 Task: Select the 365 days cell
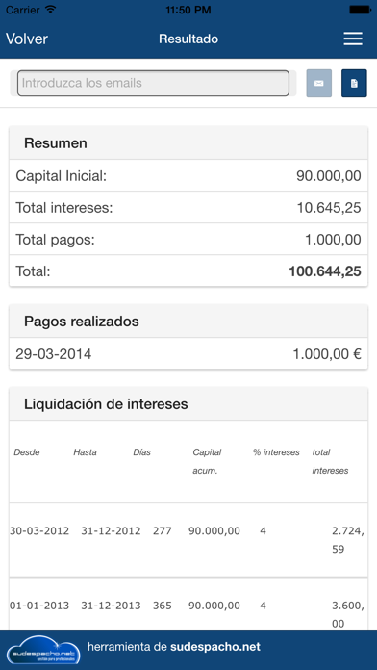[x=163, y=606]
